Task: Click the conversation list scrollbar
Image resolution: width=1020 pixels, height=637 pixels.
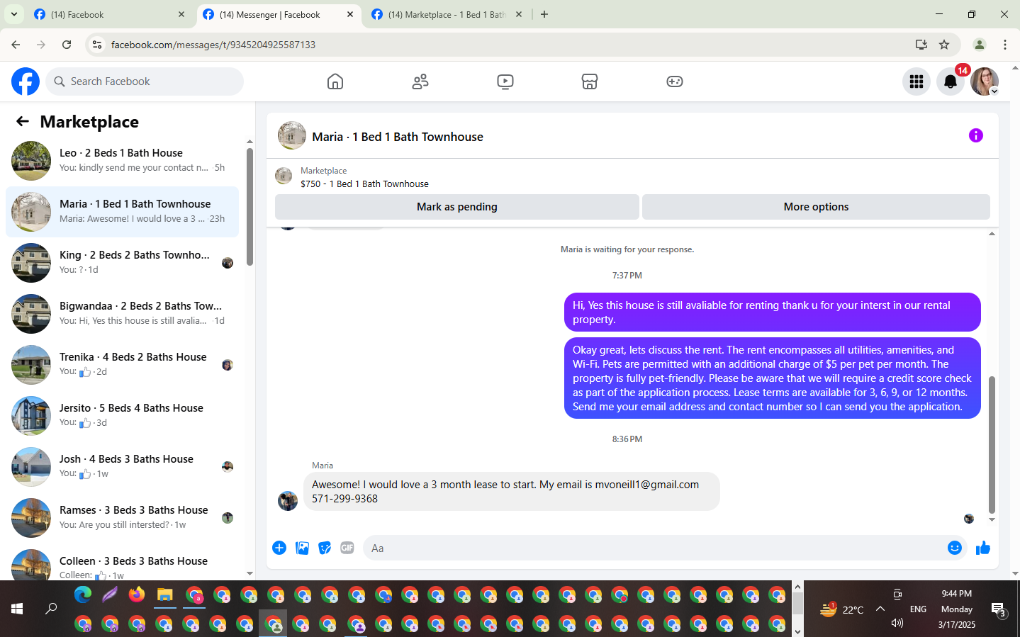Action: click(250, 207)
